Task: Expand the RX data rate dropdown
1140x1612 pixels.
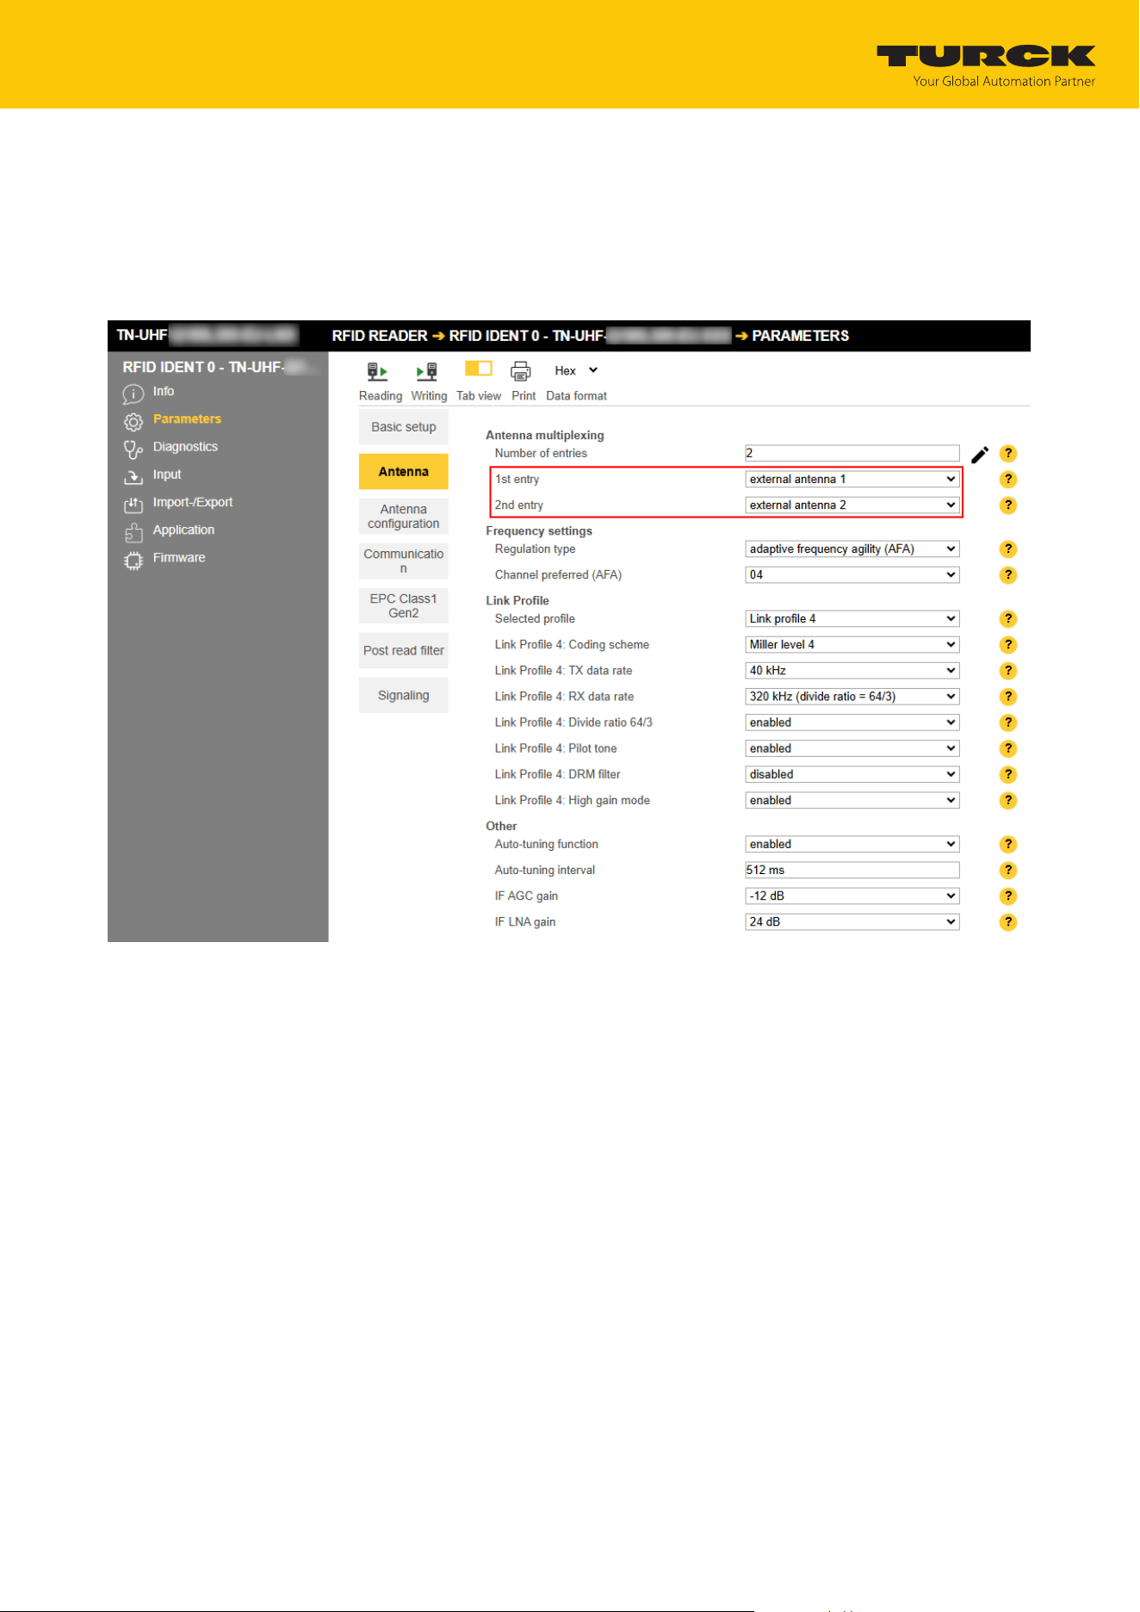Action: point(852,697)
